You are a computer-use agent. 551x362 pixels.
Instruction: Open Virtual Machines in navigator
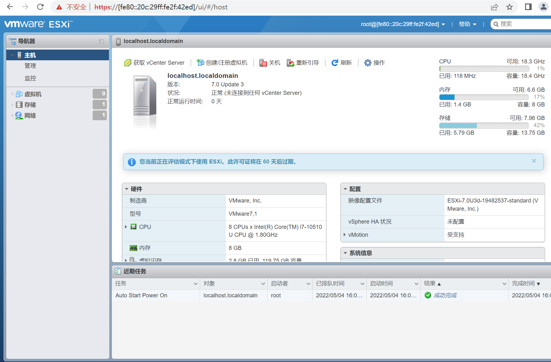33,94
